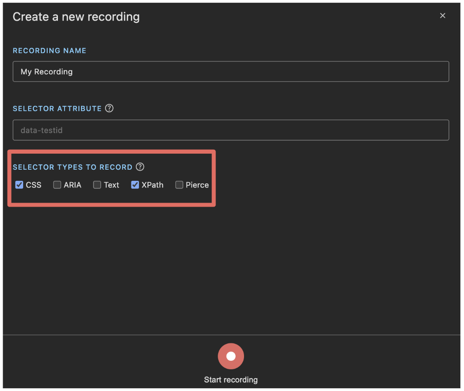Click the red Start recording button
Viewport: 464px width, 391px height.
point(231,356)
